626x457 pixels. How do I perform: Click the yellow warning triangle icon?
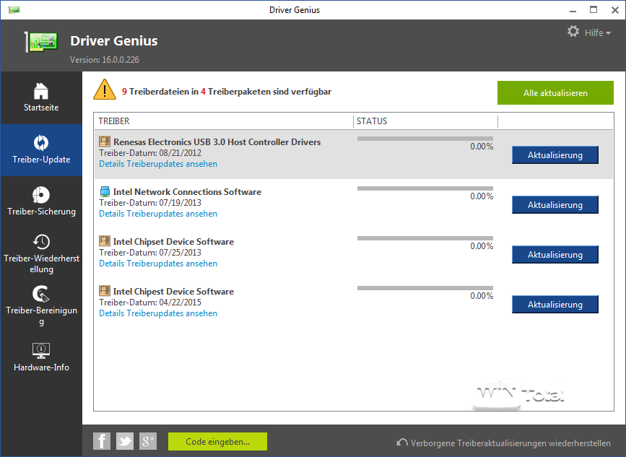point(105,90)
